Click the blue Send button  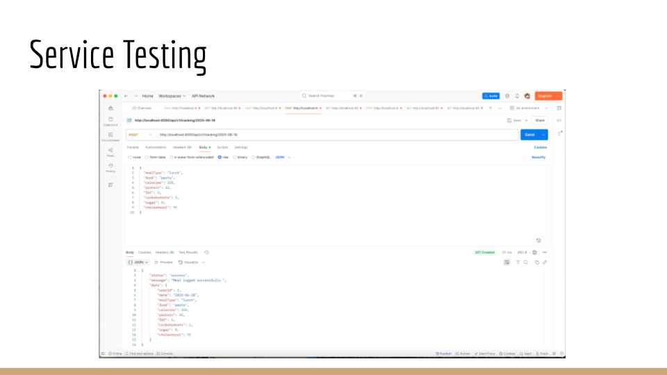click(x=529, y=135)
